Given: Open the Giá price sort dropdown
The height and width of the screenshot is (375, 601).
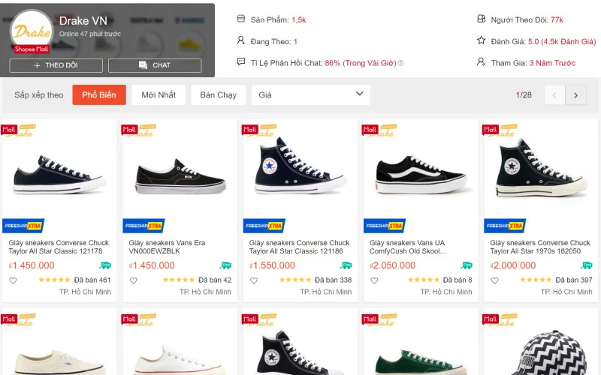Looking at the screenshot, I should tap(310, 94).
